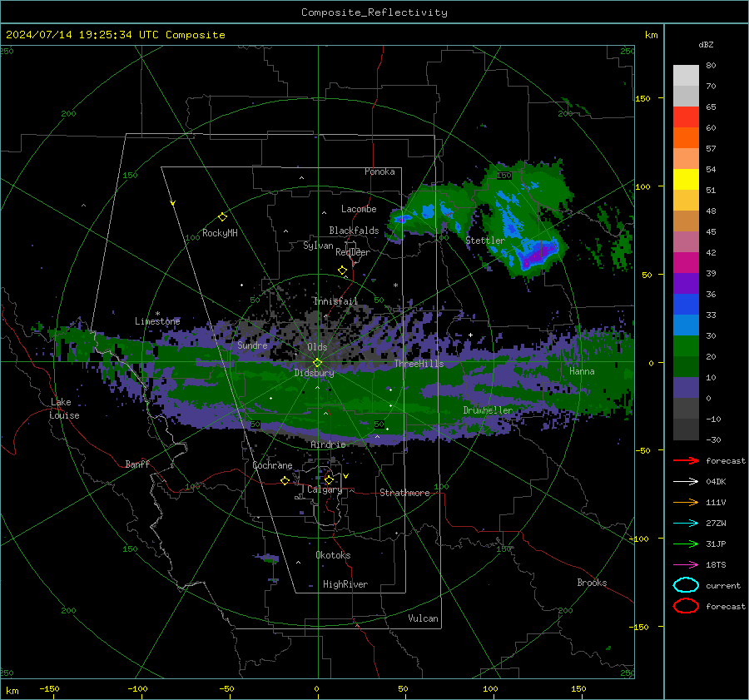Viewport: 749px width, 700px height.
Task: Click the 'Limestone' map label
Action: pyautogui.click(x=157, y=321)
